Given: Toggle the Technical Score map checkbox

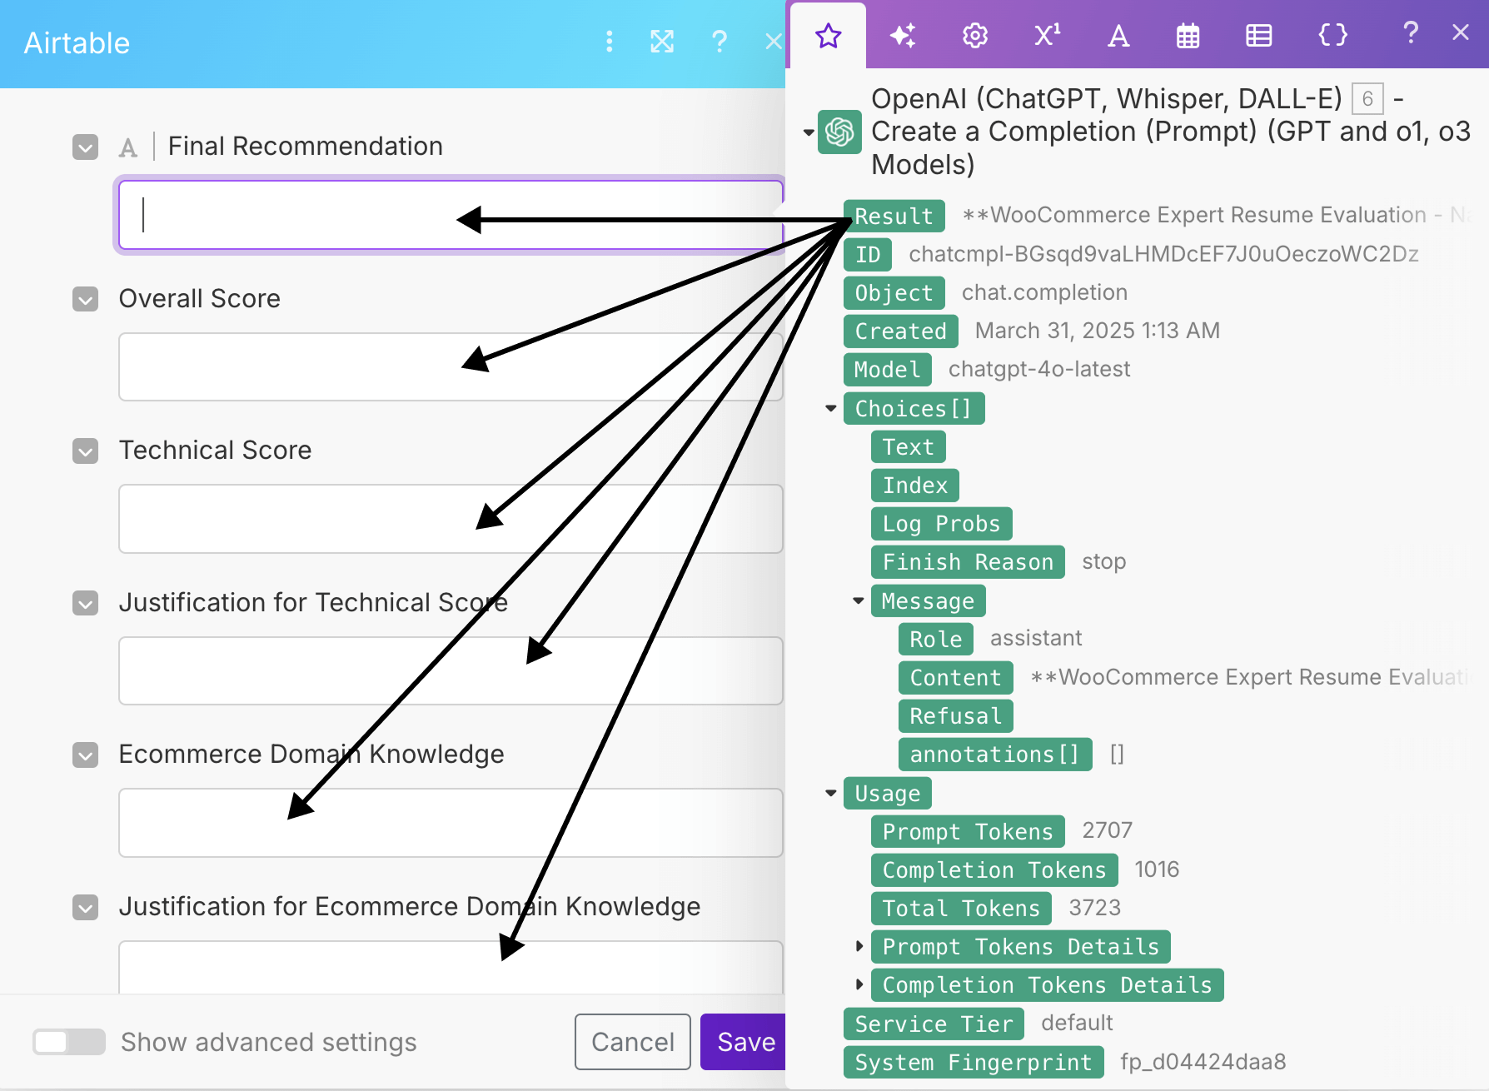Looking at the screenshot, I should tap(86, 451).
